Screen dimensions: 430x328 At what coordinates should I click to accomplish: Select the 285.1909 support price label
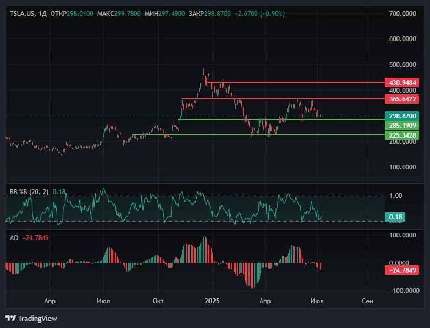[402, 126]
